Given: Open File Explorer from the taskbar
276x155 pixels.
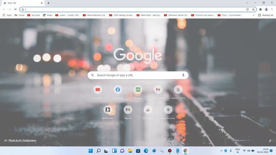Looking at the screenshot, I should click(x=130, y=151).
